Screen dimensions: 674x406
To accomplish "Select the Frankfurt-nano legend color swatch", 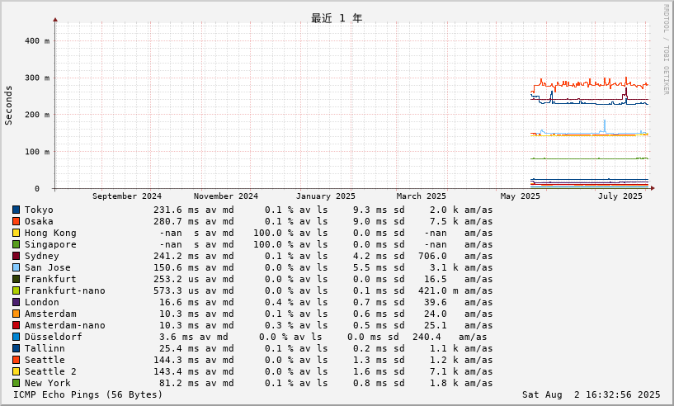I will [16, 290].
